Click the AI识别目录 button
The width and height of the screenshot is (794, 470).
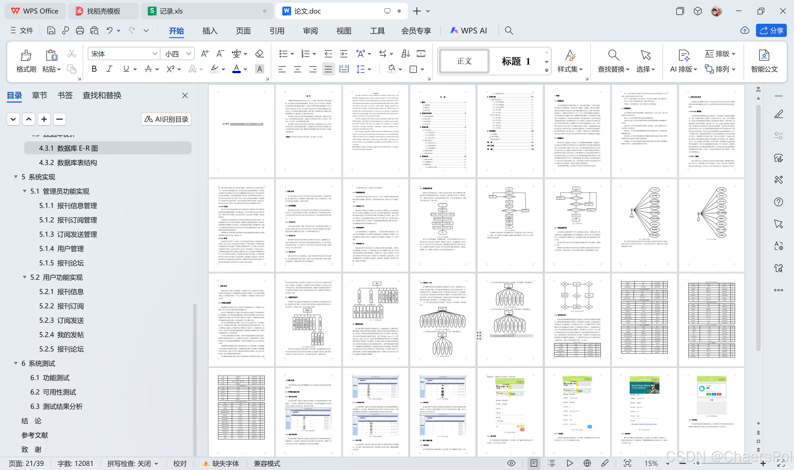[x=167, y=119]
